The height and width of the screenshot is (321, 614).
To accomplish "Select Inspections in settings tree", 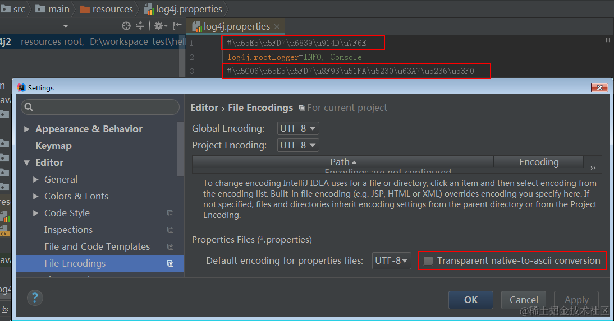I will [x=68, y=230].
